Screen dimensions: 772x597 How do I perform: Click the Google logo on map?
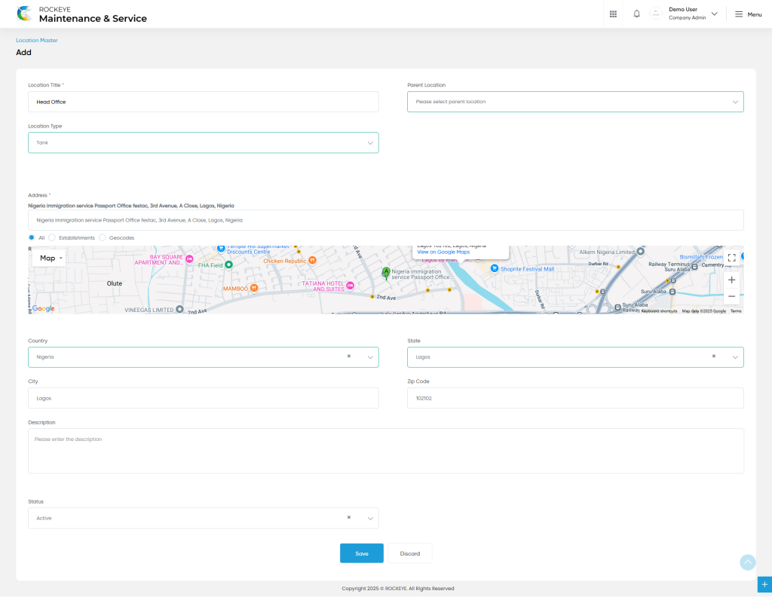pyautogui.click(x=43, y=308)
